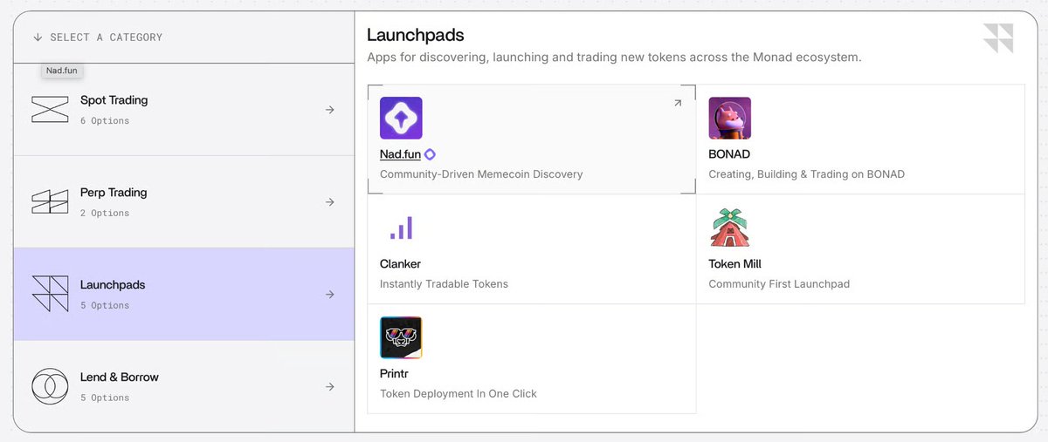The image size is (1048, 442).
Task: Click '5 Options' under Launchpads
Action: [105, 306]
